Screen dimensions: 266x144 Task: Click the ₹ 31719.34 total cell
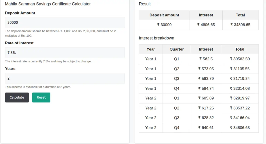(x=240, y=79)
